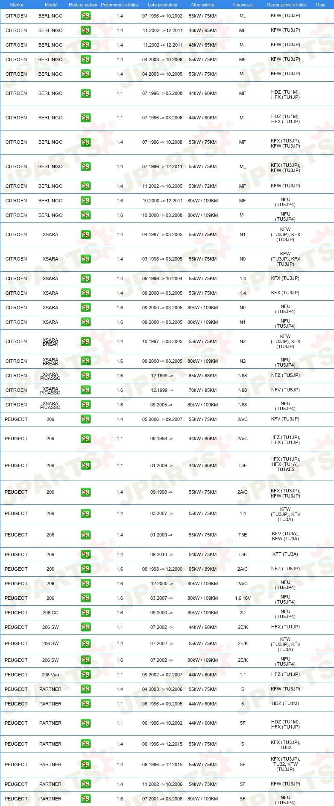334x806 pixels.
Task: Click the 'HDZ (TU1M)' cell in Partner 09.2005 row
Action: [x=285, y=703]
